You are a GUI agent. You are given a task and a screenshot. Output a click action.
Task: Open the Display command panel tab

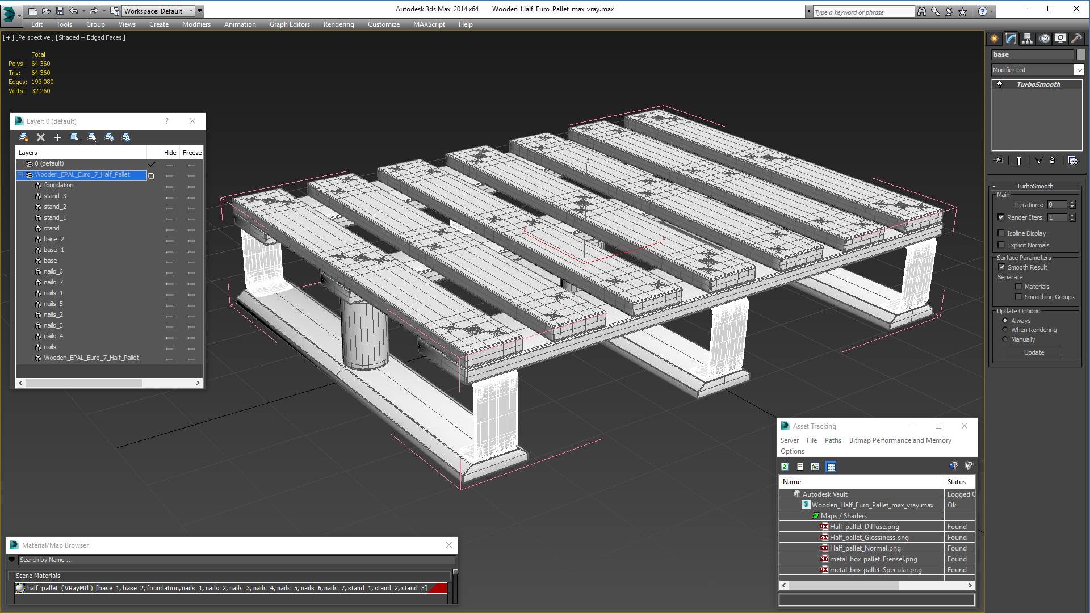(1060, 39)
